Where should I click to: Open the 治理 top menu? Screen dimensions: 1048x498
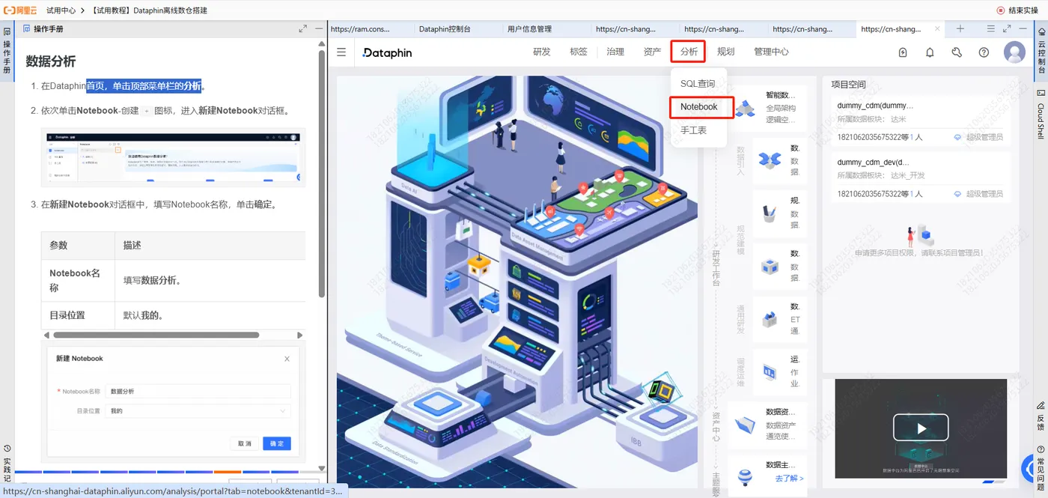click(615, 52)
